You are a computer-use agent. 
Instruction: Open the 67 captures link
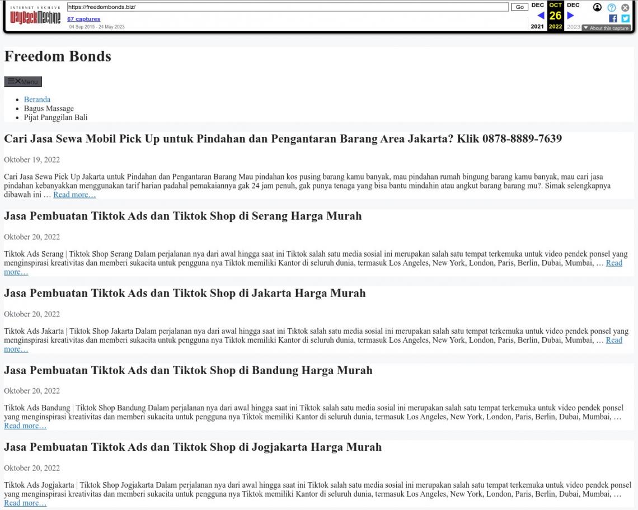pyautogui.click(x=84, y=18)
